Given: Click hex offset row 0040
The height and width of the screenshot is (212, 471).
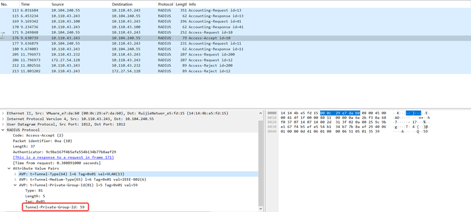Looking at the screenshot, I should pos(272,131).
